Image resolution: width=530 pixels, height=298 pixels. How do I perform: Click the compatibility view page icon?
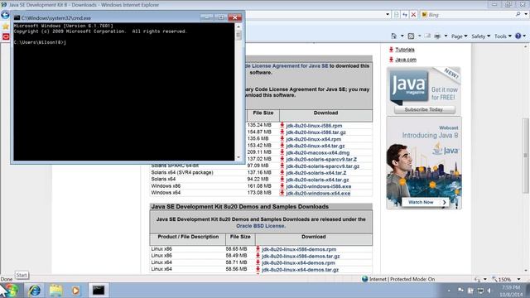397,15
